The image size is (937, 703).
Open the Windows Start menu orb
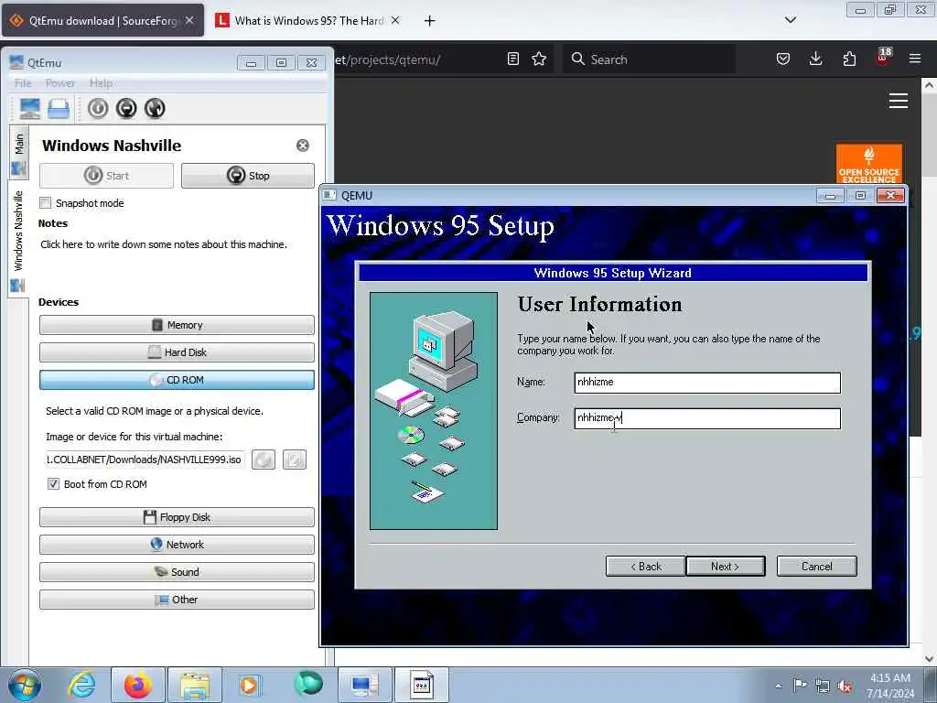[x=24, y=685]
